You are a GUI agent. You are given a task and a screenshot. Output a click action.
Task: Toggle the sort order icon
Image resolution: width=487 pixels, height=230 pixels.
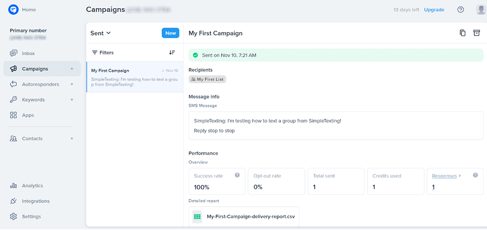tap(172, 52)
